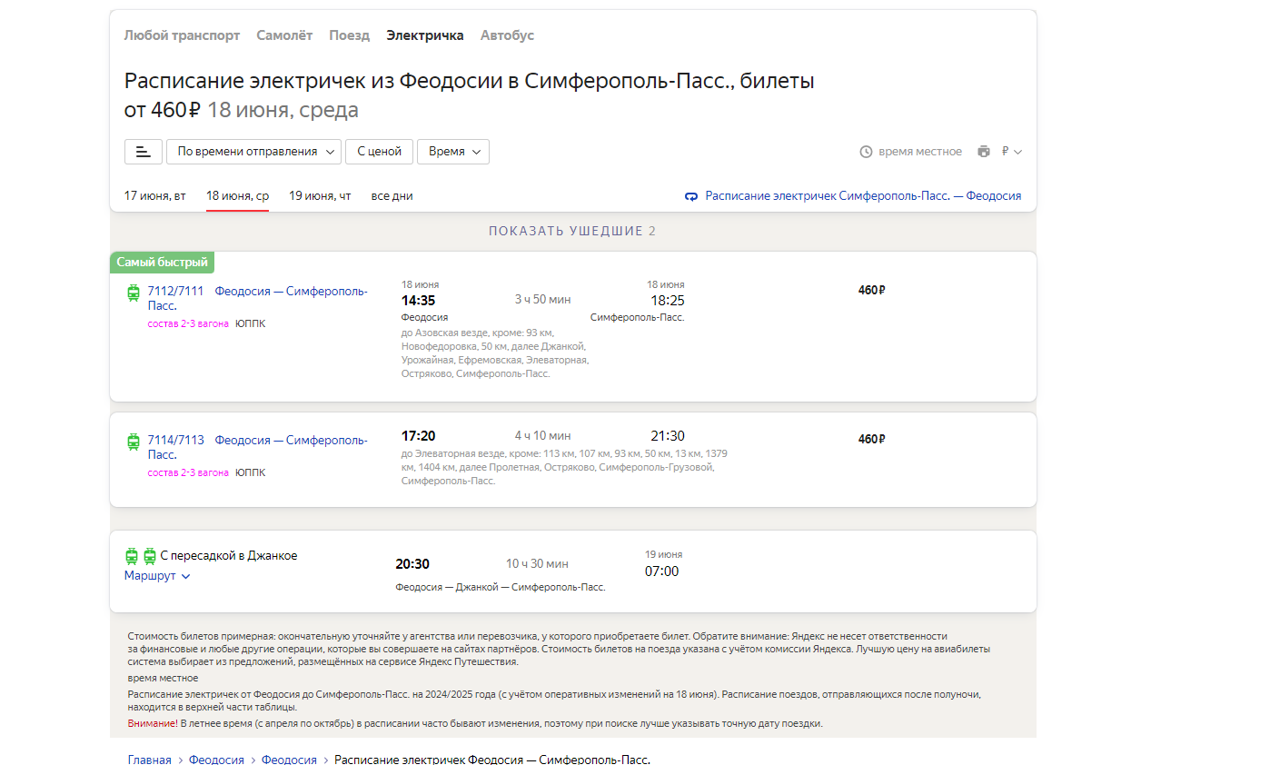Open the Время filter dropdown

pos(452,152)
